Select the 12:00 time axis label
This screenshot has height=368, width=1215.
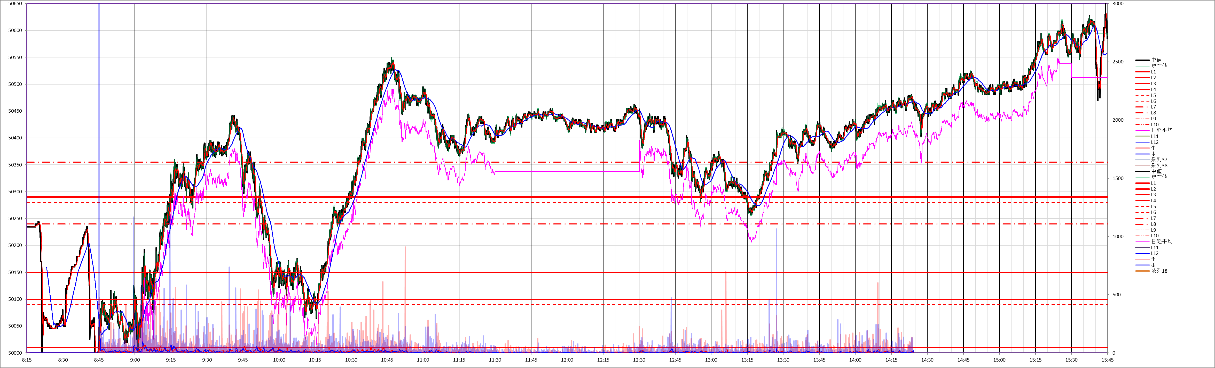pyautogui.click(x=567, y=360)
